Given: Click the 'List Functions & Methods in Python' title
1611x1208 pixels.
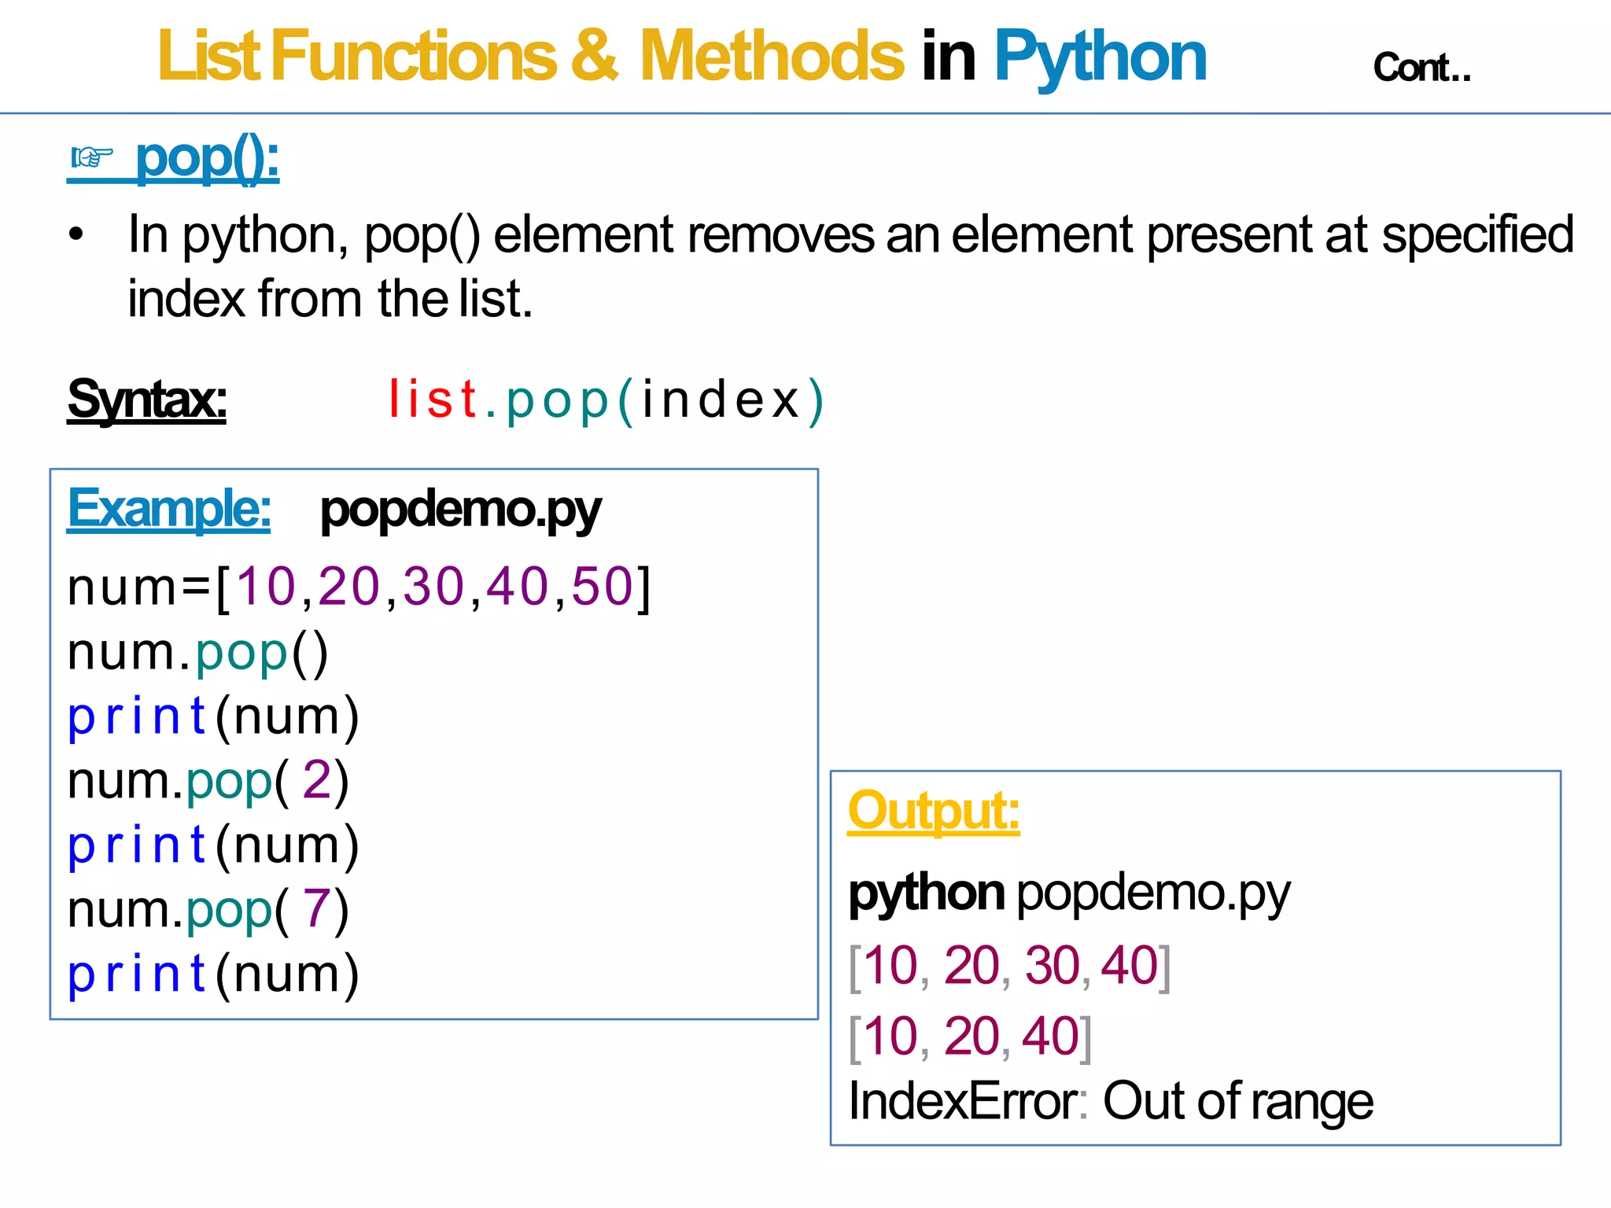Looking at the screenshot, I should pyautogui.click(x=682, y=57).
